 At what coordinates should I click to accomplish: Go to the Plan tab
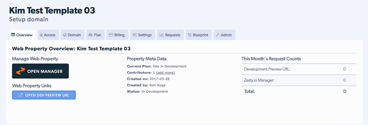point(95,35)
